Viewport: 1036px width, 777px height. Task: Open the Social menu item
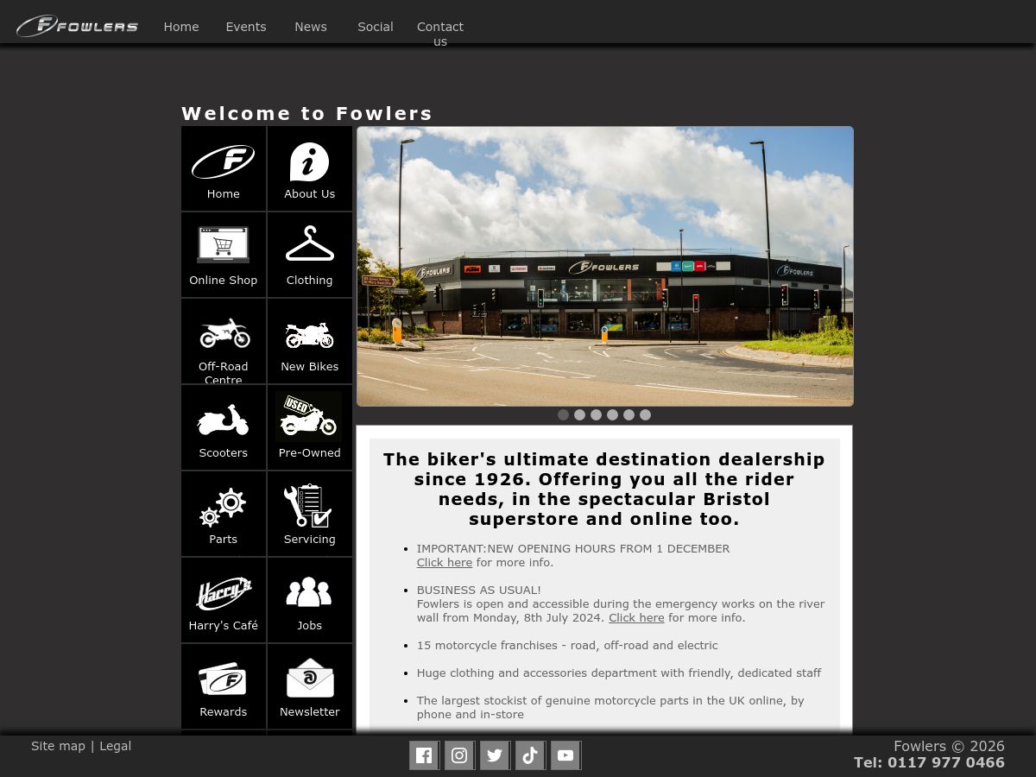pos(376,27)
